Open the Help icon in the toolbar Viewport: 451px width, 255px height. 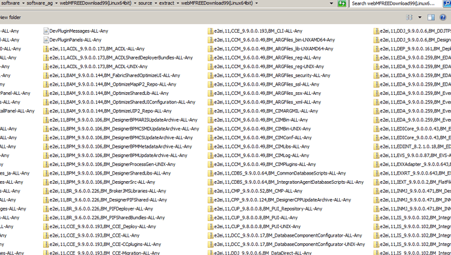[x=443, y=17]
